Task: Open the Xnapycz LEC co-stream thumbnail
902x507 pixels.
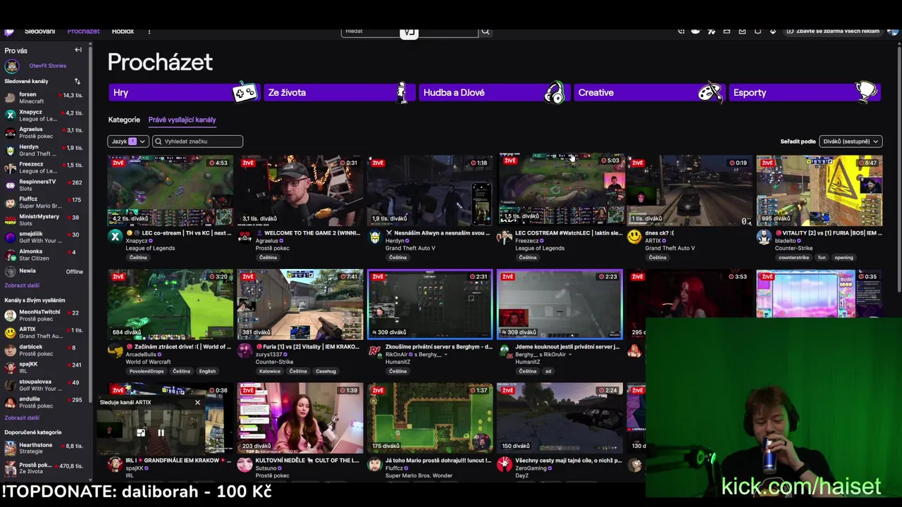Action: [170, 190]
